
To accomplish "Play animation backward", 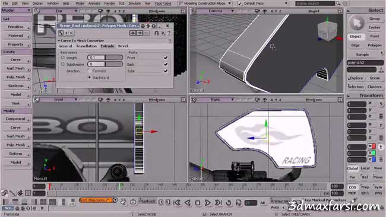I will pos(188,203).
